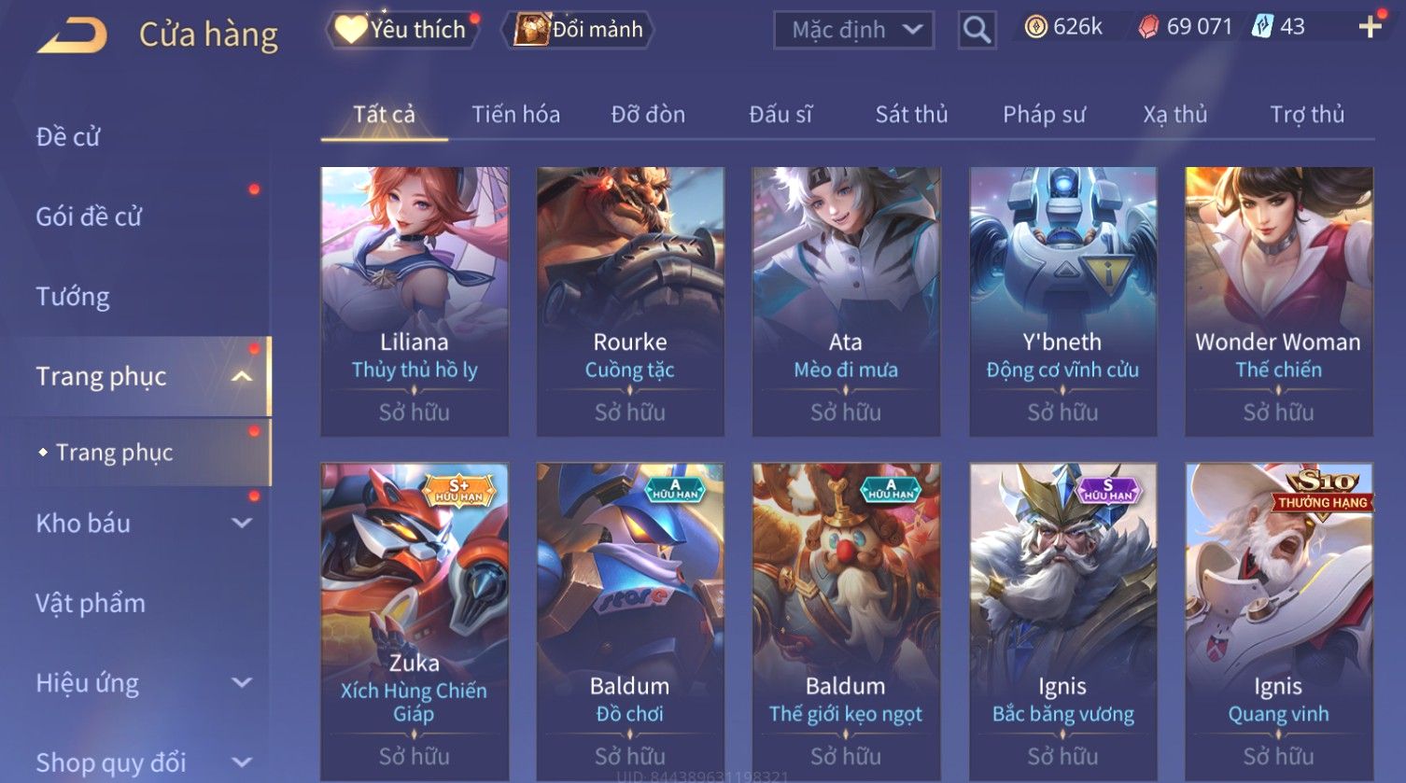Viewport: 1406px width, 783px height.
Task: Select the Liliana Thủy thủ hồ ly skin card
Action: tap(415, 301)
